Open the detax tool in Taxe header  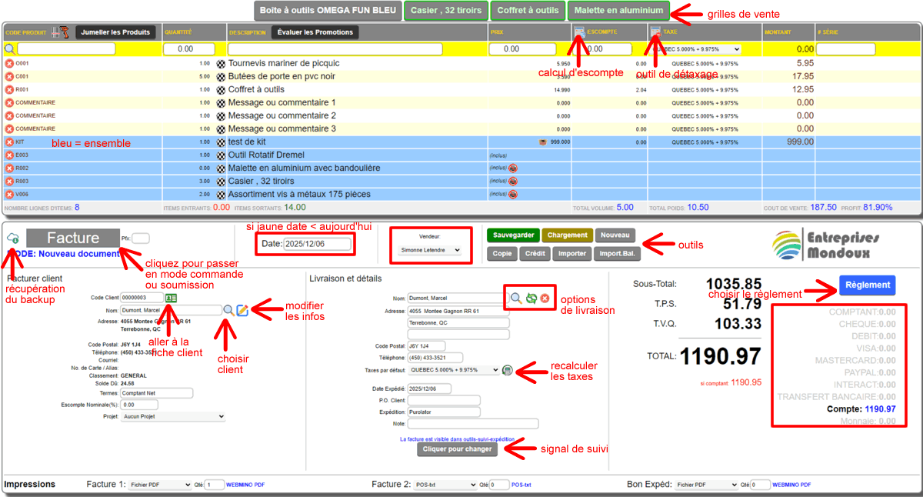[655, 32]
